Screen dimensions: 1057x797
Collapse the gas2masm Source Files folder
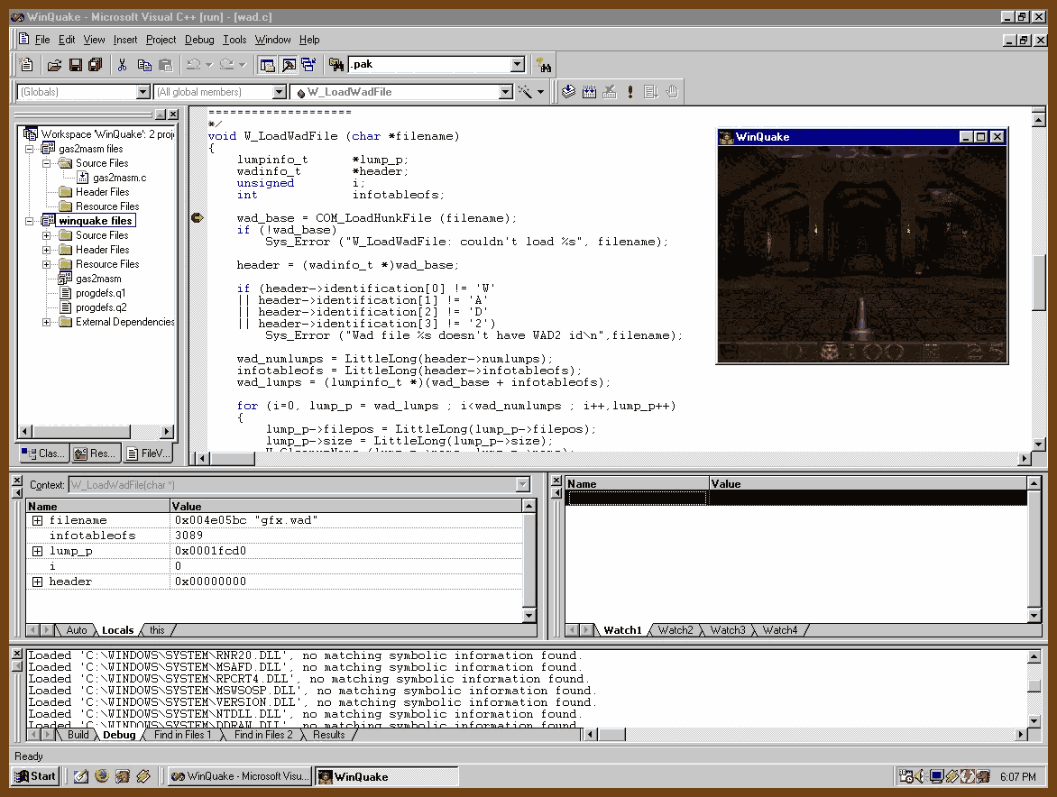(47, 163)
